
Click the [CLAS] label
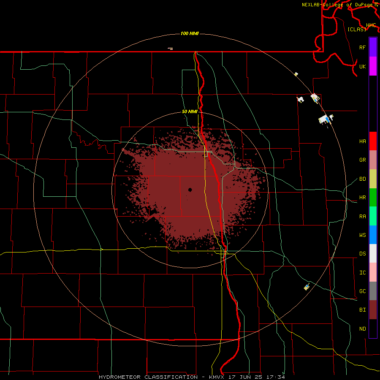point(357,29)
